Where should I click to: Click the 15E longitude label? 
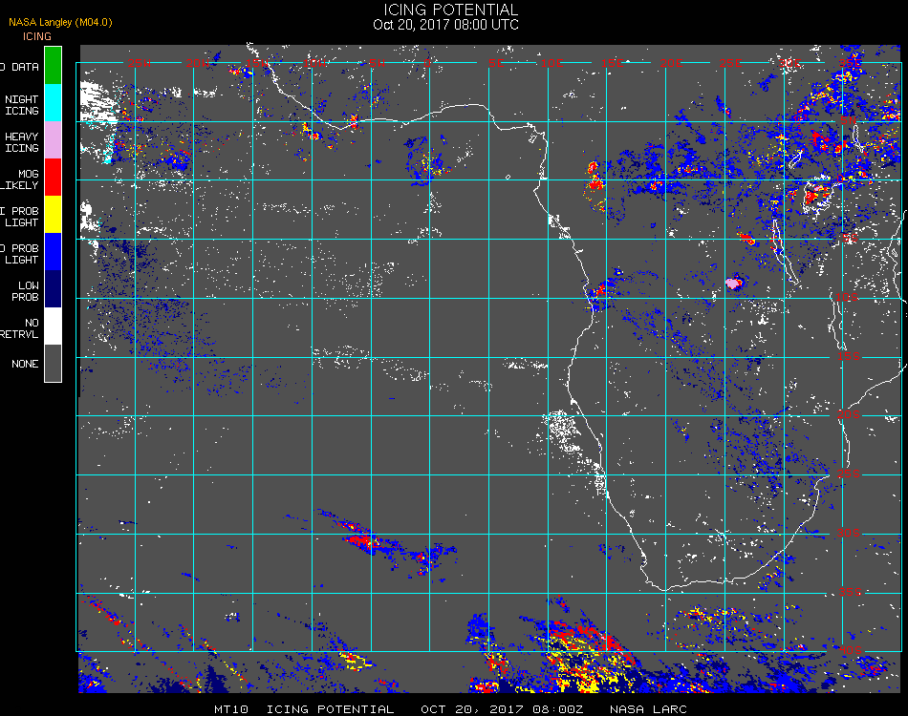[x=612, y=63]
